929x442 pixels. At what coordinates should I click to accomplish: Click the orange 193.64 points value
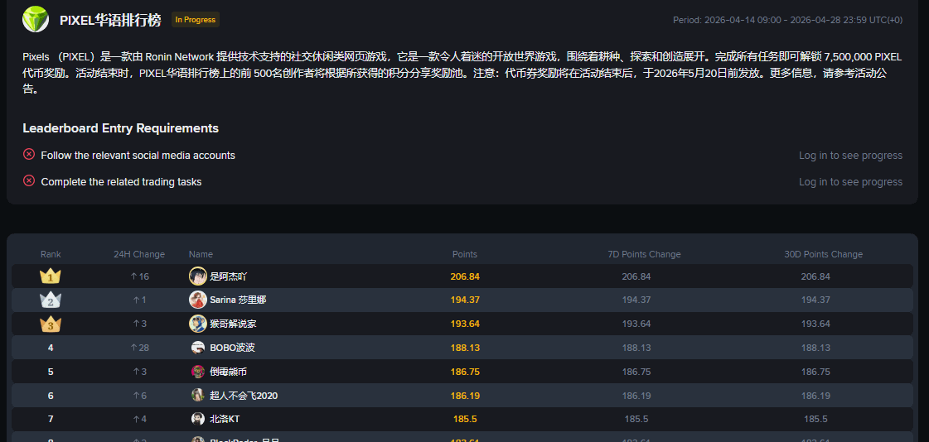pyautogui.click(x=465, y=324)
